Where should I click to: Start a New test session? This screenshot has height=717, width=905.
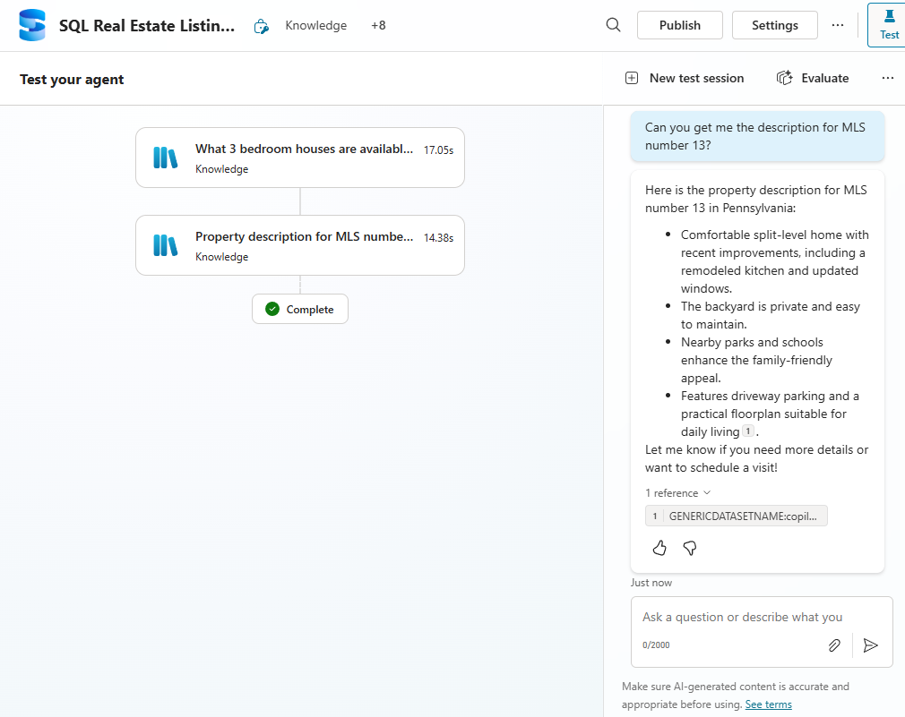[685, 79]
